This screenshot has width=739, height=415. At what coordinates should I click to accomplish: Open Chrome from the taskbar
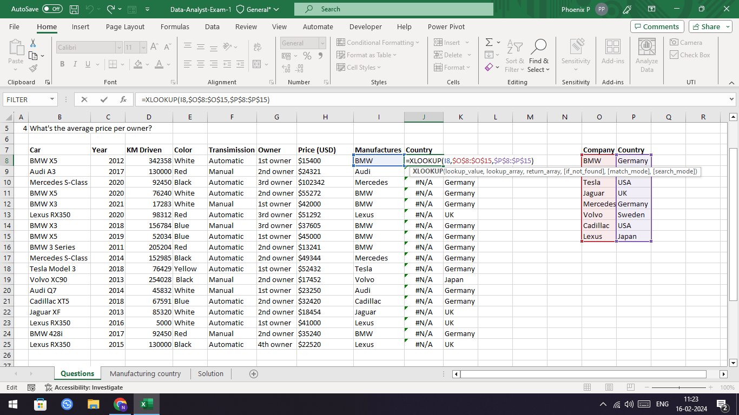(x=120, y=404)
